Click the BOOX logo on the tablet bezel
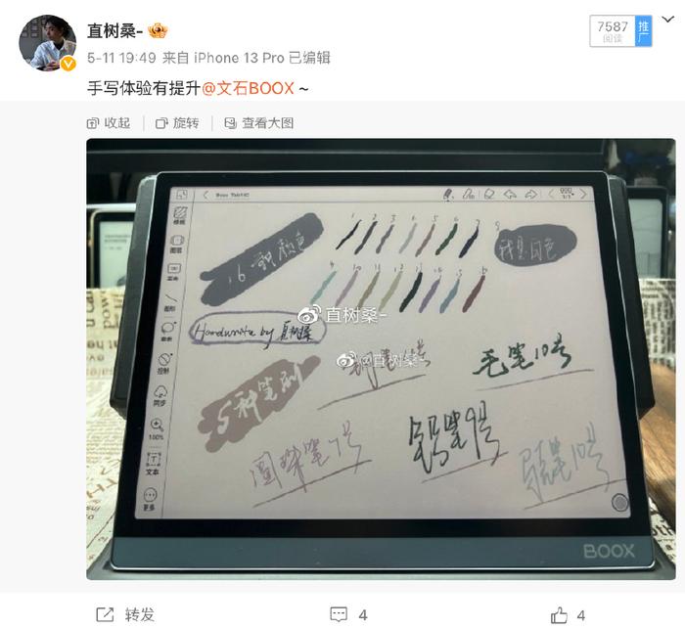685x629 pixels. (x=609, y=551)
